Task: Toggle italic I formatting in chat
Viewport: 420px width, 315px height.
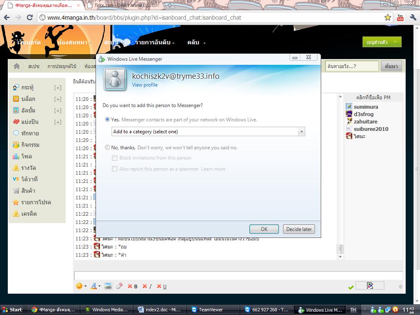Action: coord(147,286)
